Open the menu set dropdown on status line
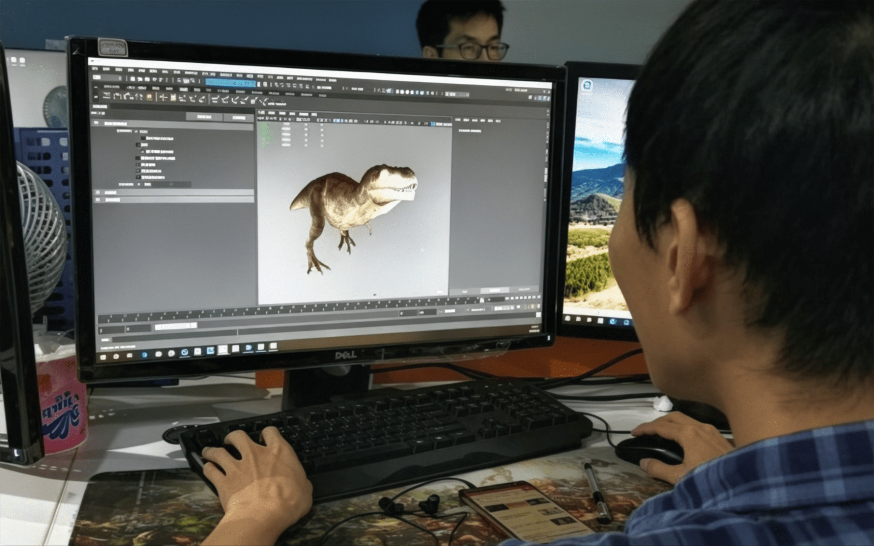The width and height of the screenshot is (874, 546). point(108,78)
